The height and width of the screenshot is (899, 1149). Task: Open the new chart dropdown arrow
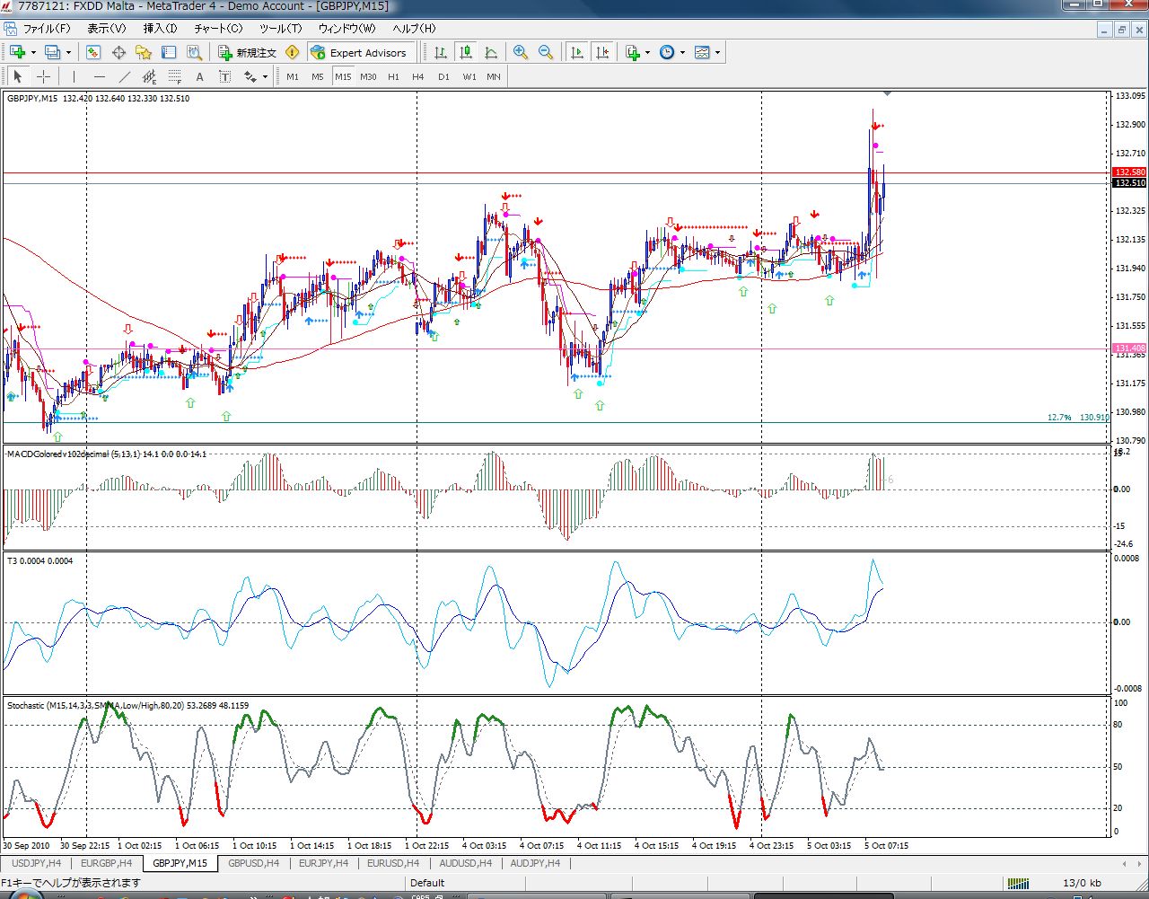point(33,53)
